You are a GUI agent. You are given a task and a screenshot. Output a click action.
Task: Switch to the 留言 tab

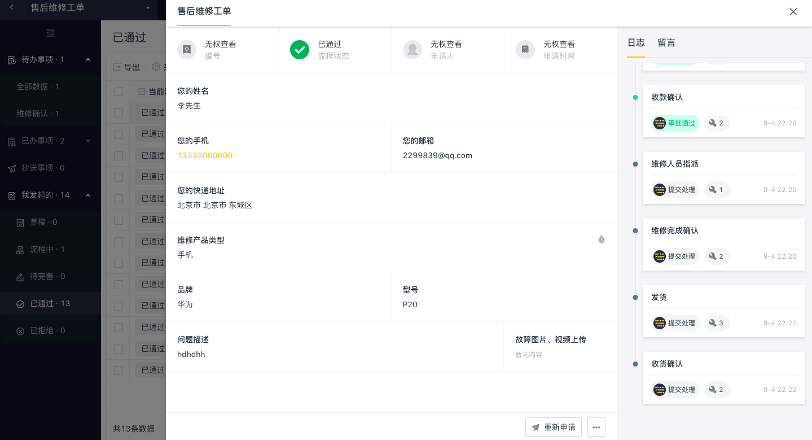tap(666, 43)
